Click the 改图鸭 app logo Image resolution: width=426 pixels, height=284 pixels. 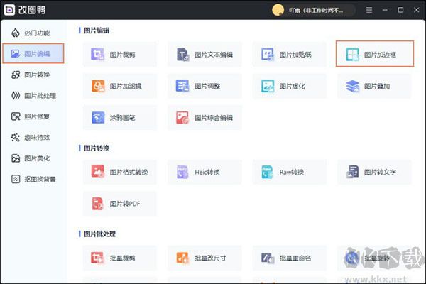click(9, 10)
